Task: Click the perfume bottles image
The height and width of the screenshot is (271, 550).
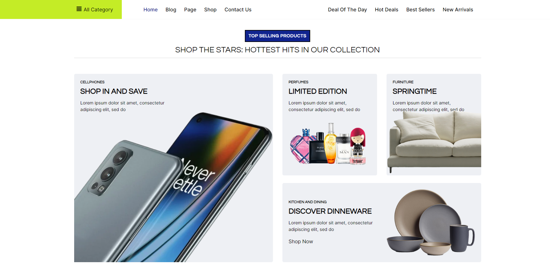Action: point(328,145)
